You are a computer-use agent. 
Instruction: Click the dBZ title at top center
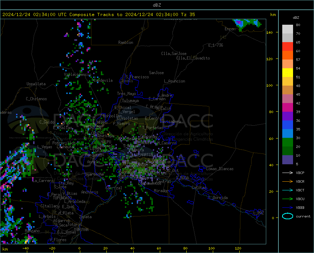pyautogui.click(x=157, y=5)
